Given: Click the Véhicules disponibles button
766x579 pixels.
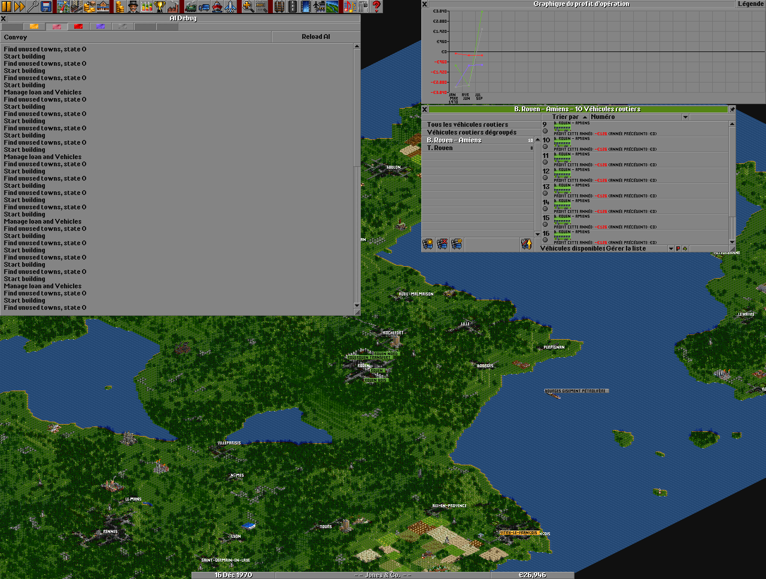Looking at the screenshot, I should (572, 248).
